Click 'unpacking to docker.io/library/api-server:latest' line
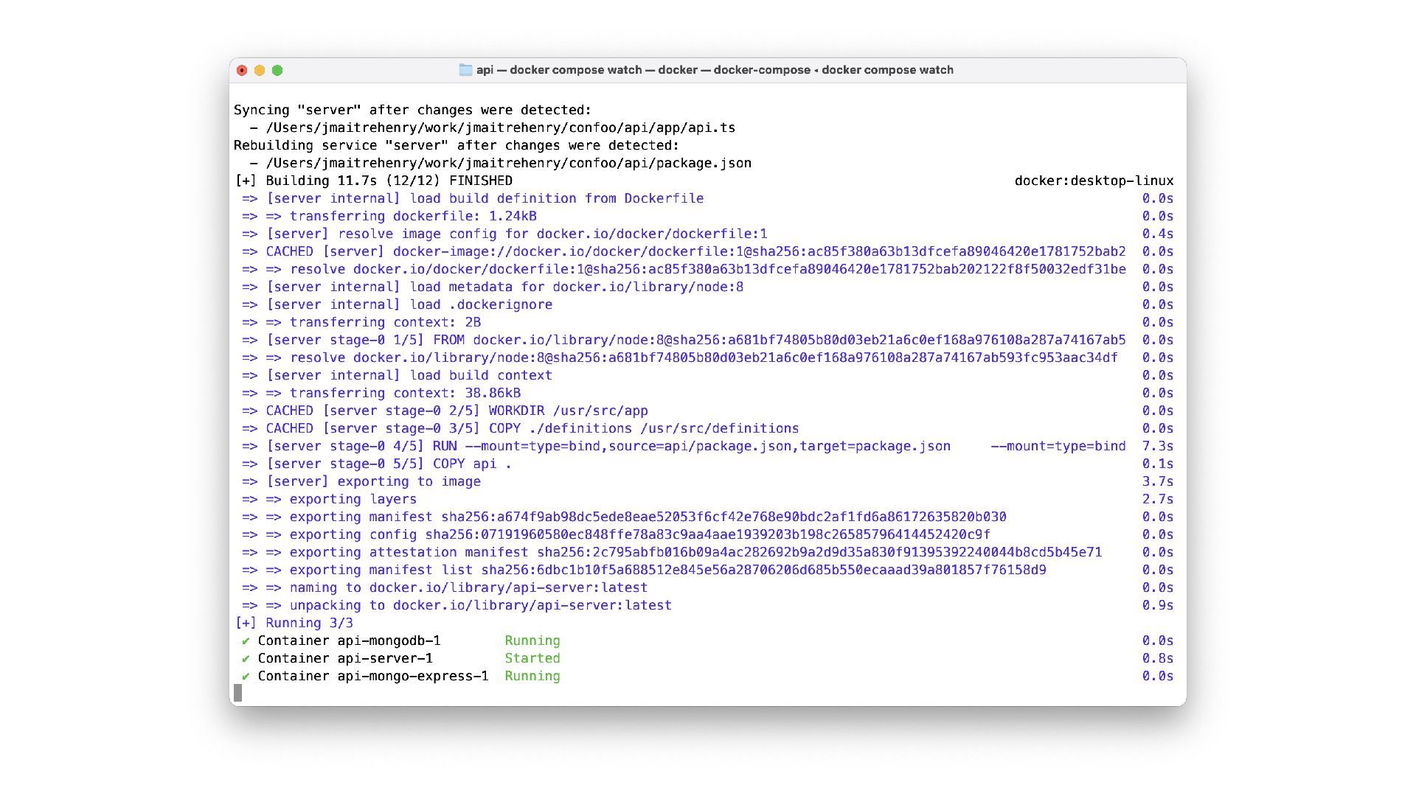This screenshot has width=1416, height=796. [x=457, y=605]
